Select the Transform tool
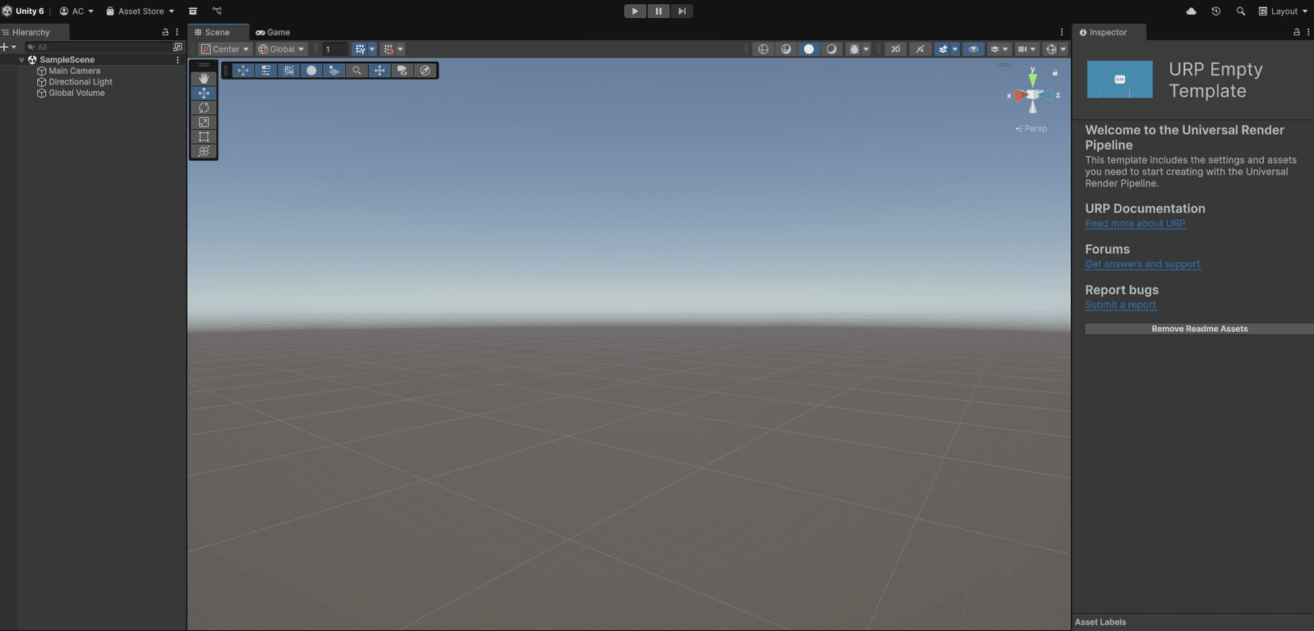The image size is (1314, 631). pos(204,151)
